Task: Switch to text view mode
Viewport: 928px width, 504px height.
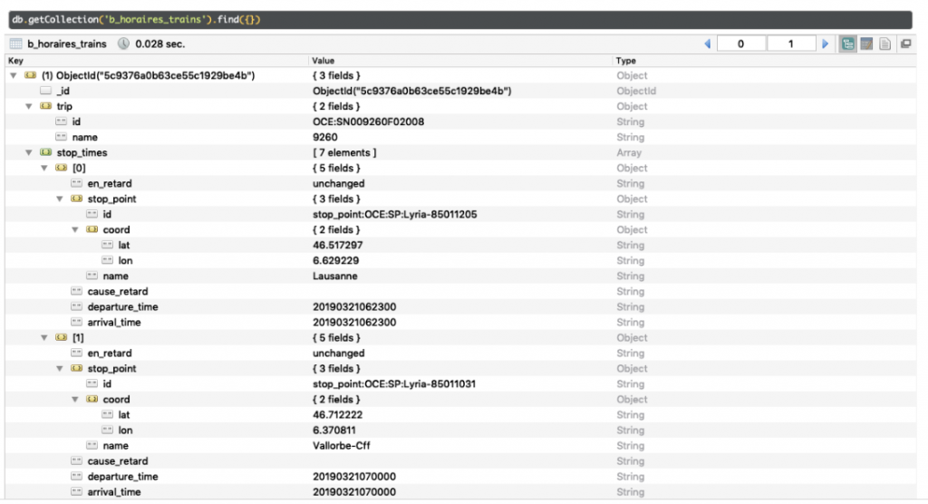Action: click(x=884, y=44)
